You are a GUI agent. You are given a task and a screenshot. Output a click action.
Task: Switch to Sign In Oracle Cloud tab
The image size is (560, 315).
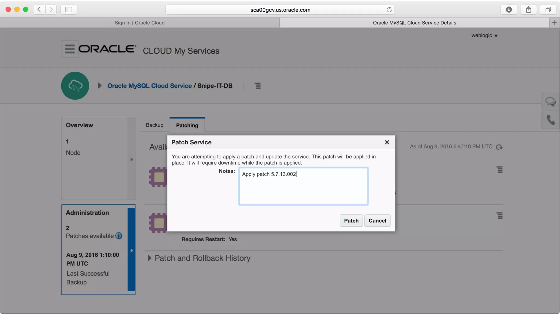[139, 23]
